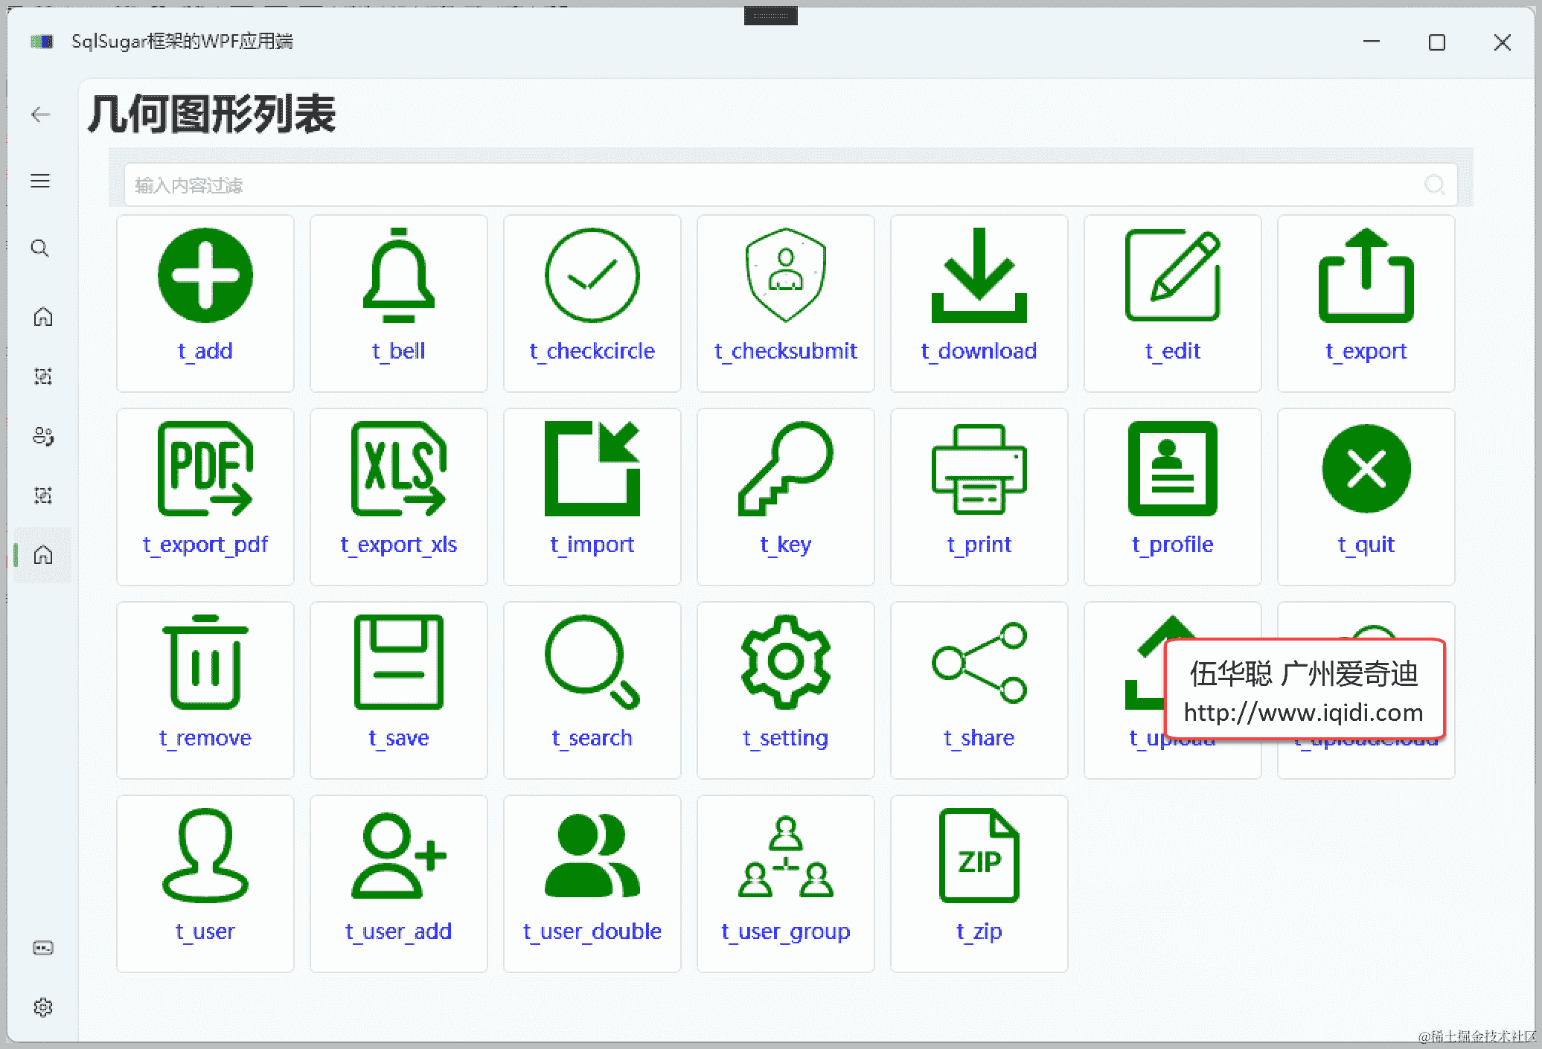Choose the t_search magnifier tile

592,690
